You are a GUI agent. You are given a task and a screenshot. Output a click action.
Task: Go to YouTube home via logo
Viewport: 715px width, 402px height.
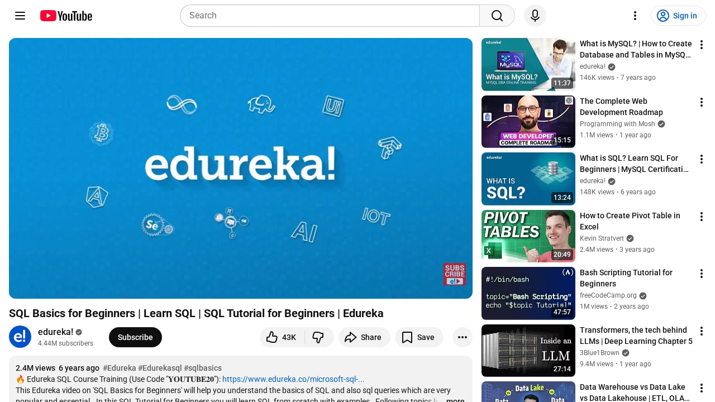coord(66,16)
